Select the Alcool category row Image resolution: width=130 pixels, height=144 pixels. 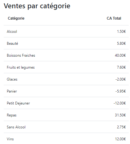66,31
